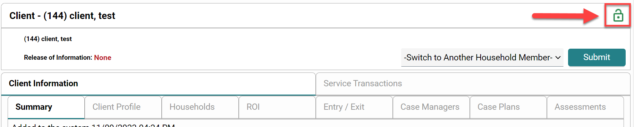
Task: Click the small (144) client, test name below the header
Action: point(48,39)
